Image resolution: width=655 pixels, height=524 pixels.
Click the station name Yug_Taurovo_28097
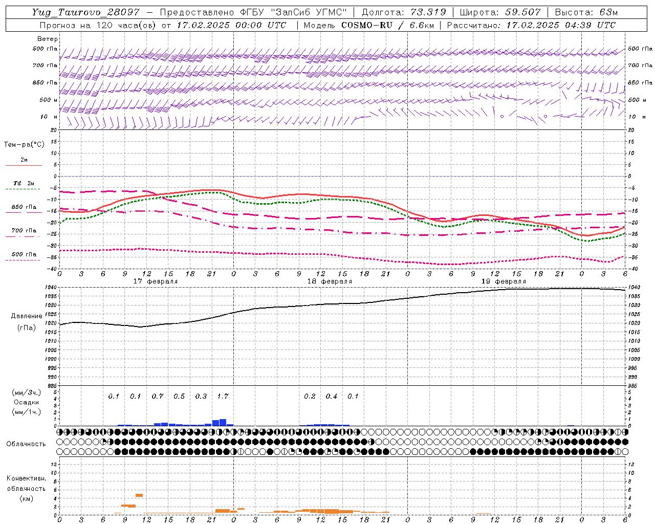point(87,12)
